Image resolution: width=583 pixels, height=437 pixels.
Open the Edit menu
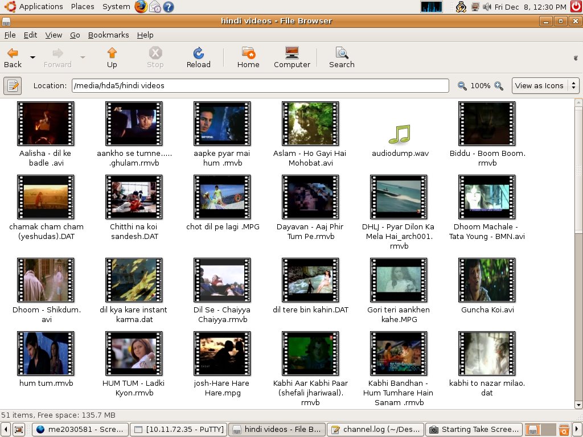pyautogui.click(x=30, y=35)
